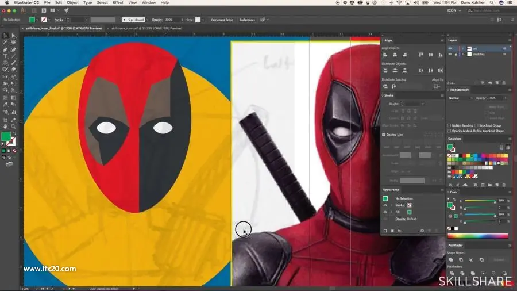Enable the Isolate Blending checkbox
This screenshot has width=517, height=291.
pyautogui.click(x=449, y=125)
